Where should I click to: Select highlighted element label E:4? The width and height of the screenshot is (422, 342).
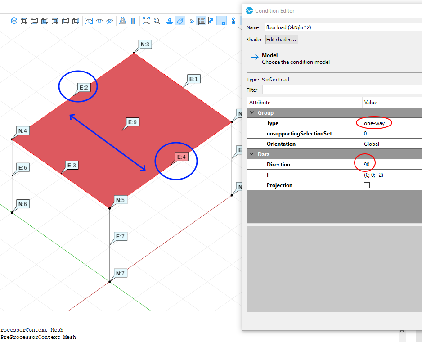point(181,157)
